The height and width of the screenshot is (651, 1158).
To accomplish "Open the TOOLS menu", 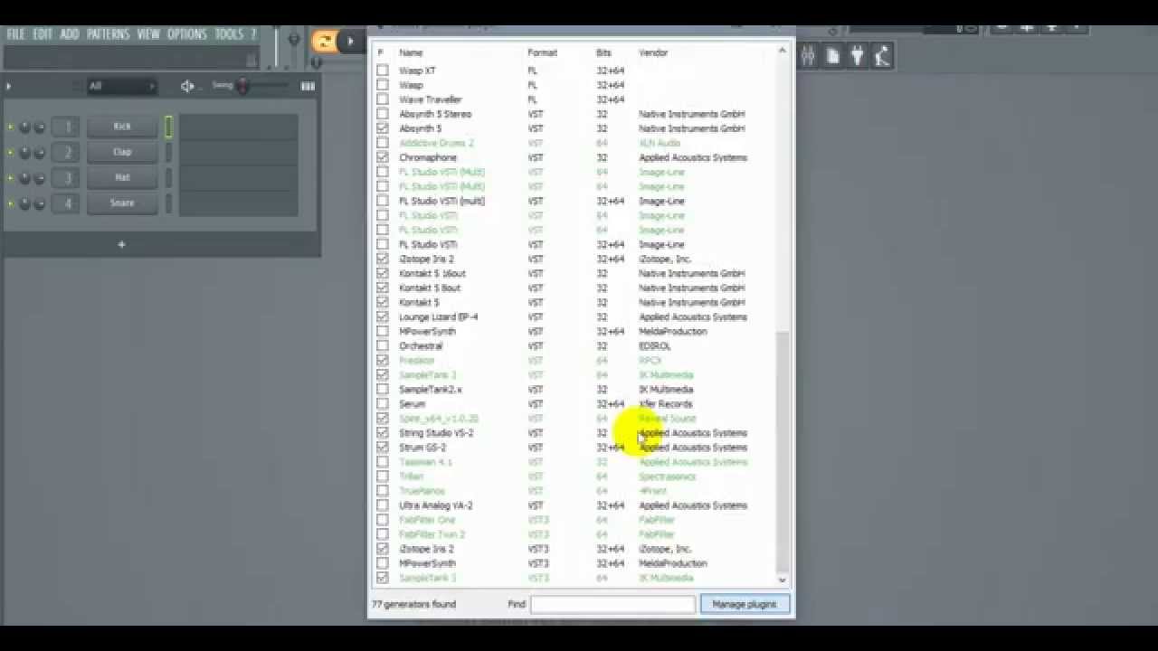I will pos(229,34).
